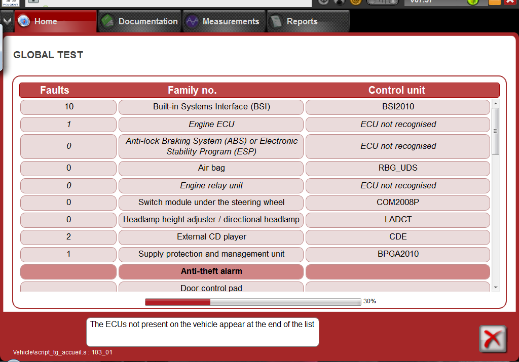Screen dimensions: 519x362
Task: Click the green Documentation book icon
Action: click(107, 21)
